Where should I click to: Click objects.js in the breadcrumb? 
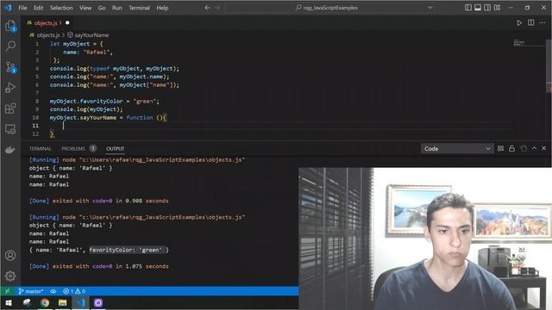[48, 35]
